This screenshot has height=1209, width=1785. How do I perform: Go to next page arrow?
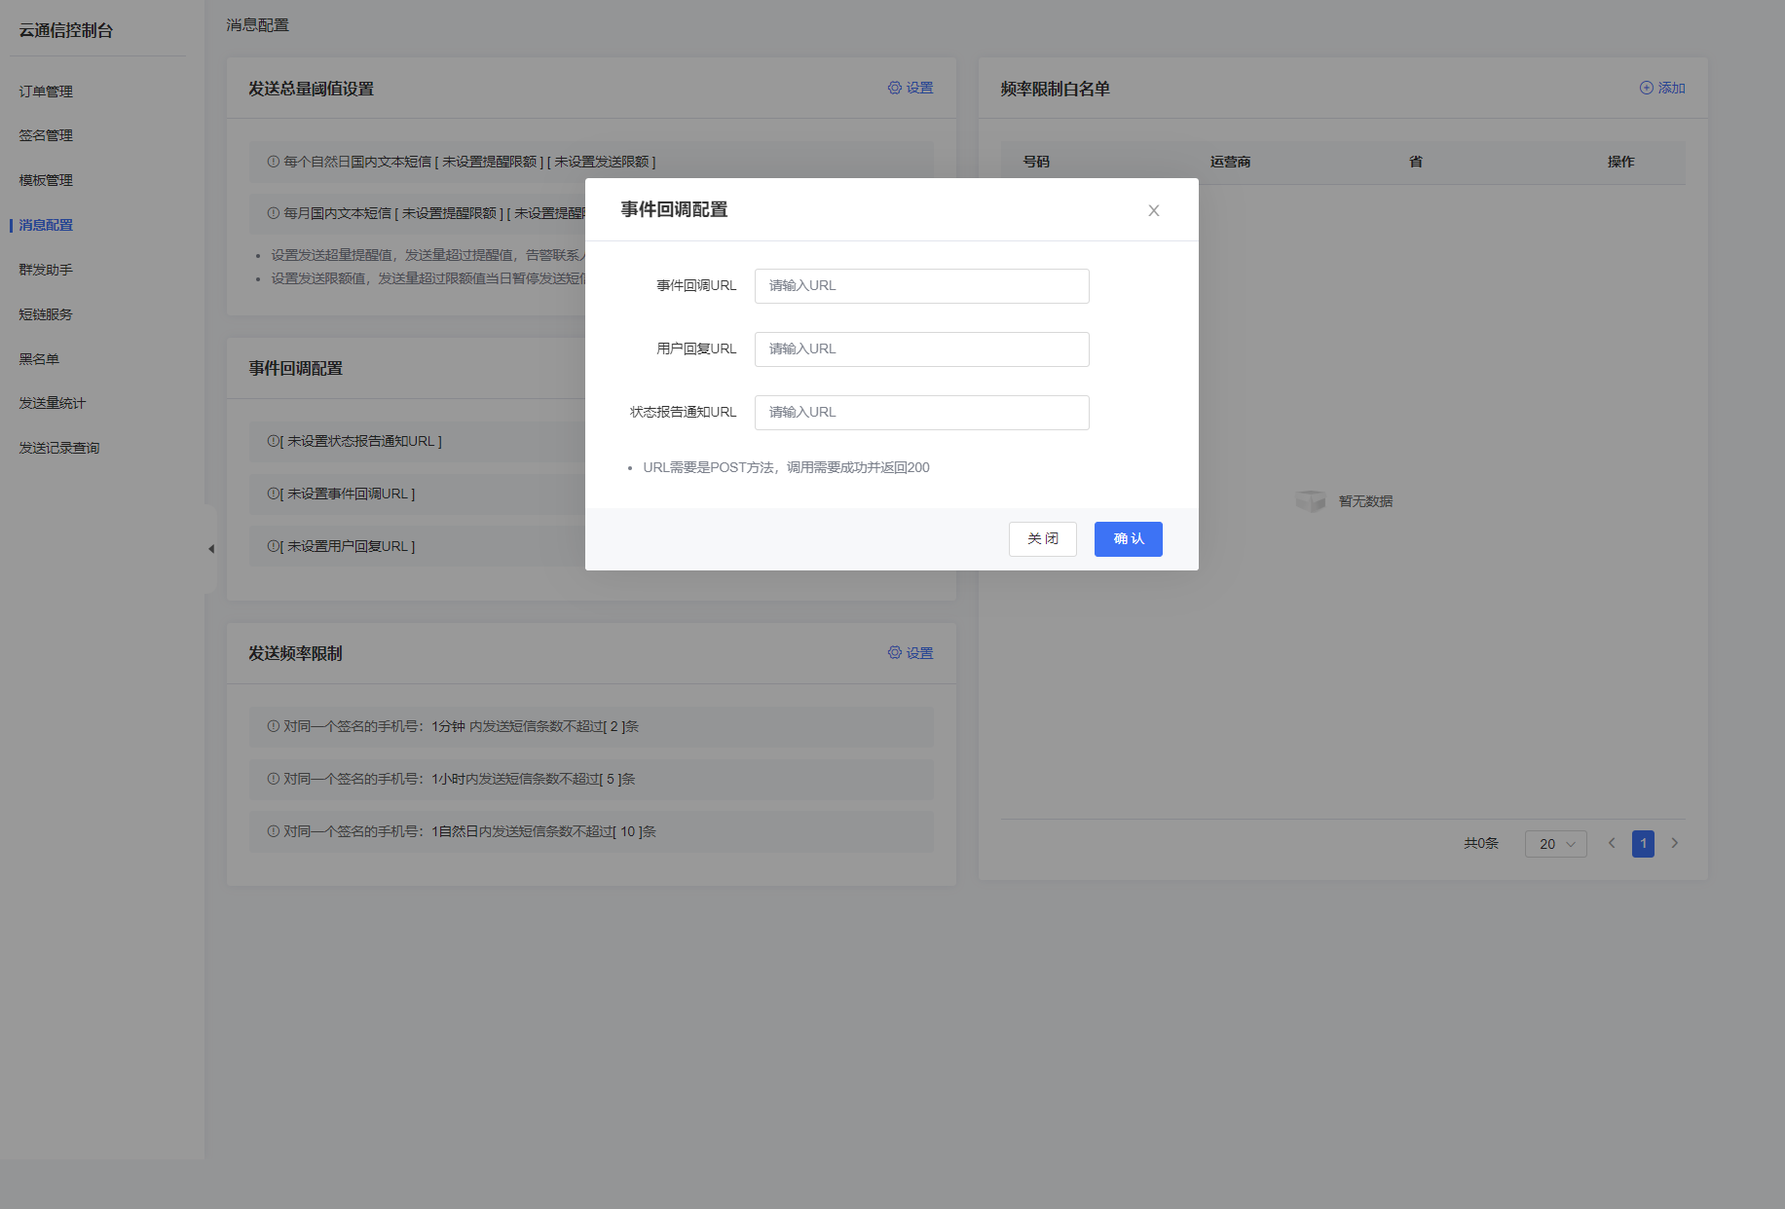(x=1675, y=843)
